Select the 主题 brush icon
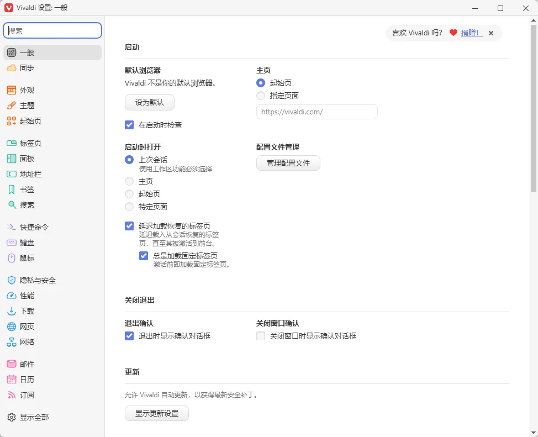The image size is (538, 437). [12, 106]
